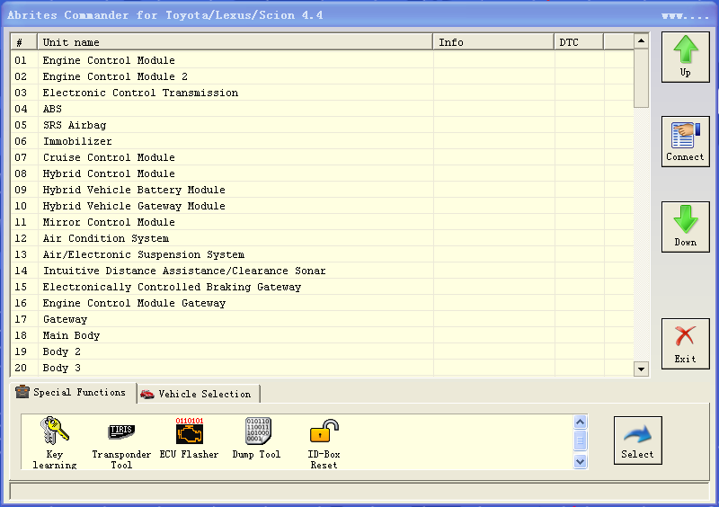Select Mirror Control Module row
Viewport: 719px width, 507px height.
[323, 222]
